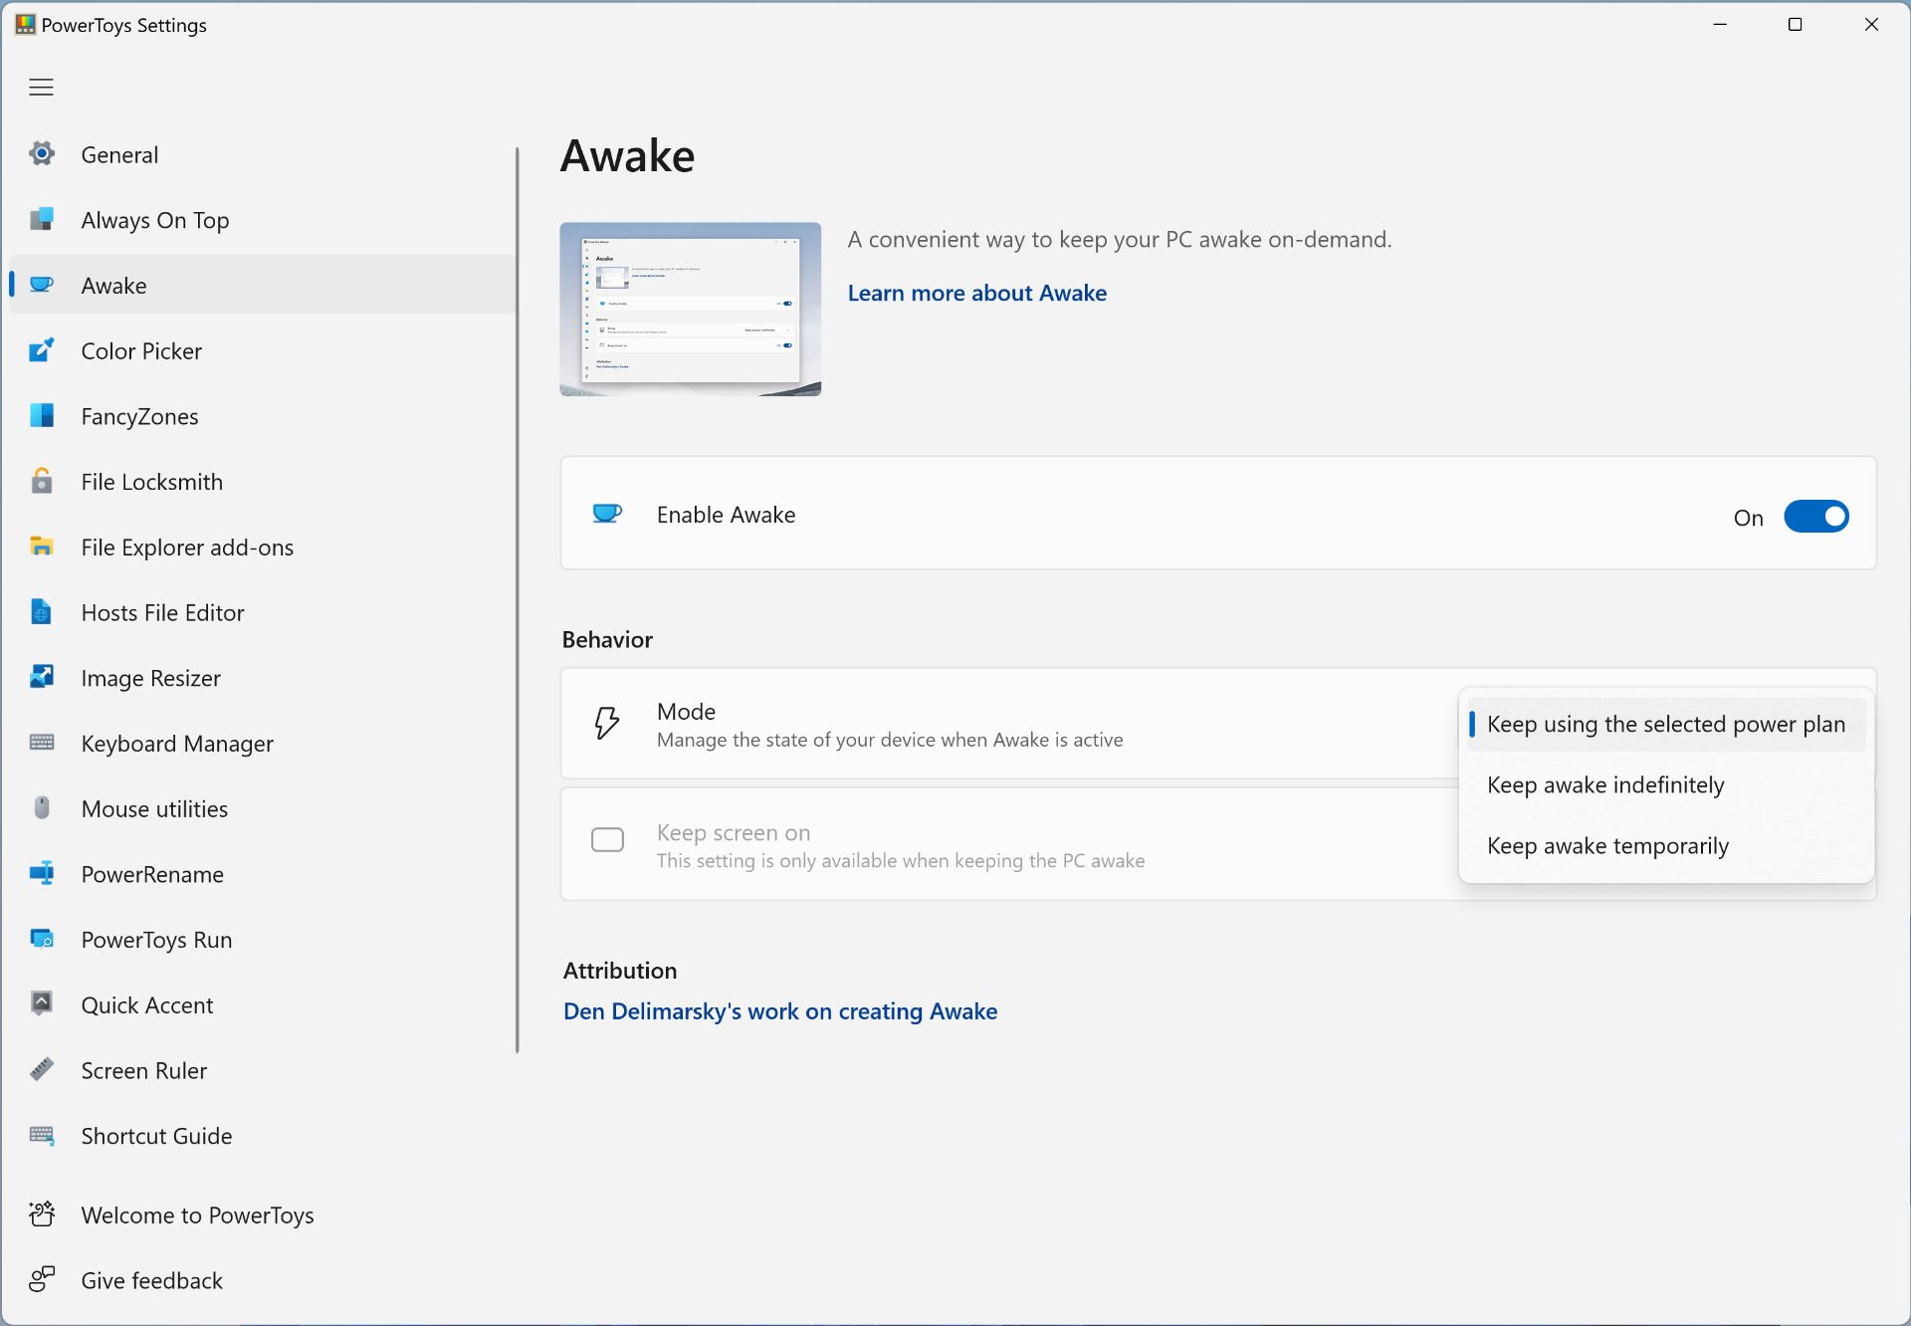Viewport: 1911px width, 1326px height.
Task: Collapse navigation with the hamburger button
Action: [41, 88]
